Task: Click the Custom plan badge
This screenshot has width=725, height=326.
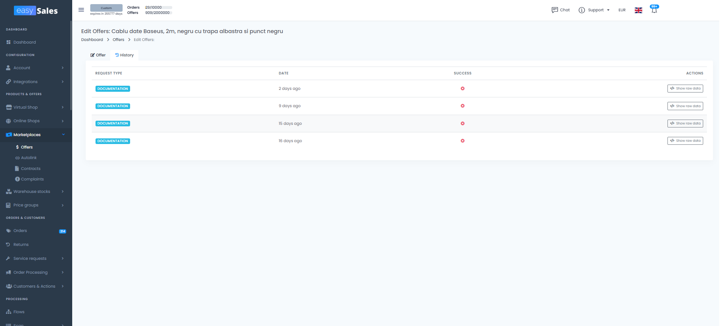Action: (106, 8)
